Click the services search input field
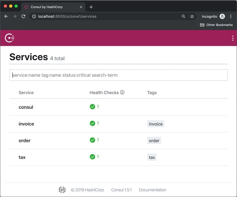 click(118, 75)
